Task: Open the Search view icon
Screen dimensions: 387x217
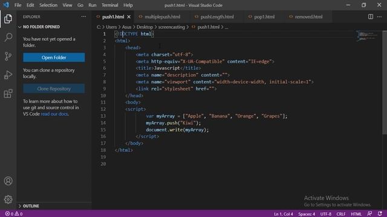Action: coord(8,37)
